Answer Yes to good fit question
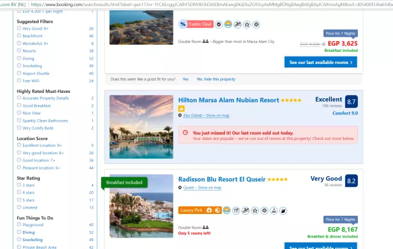 point(186,79)
